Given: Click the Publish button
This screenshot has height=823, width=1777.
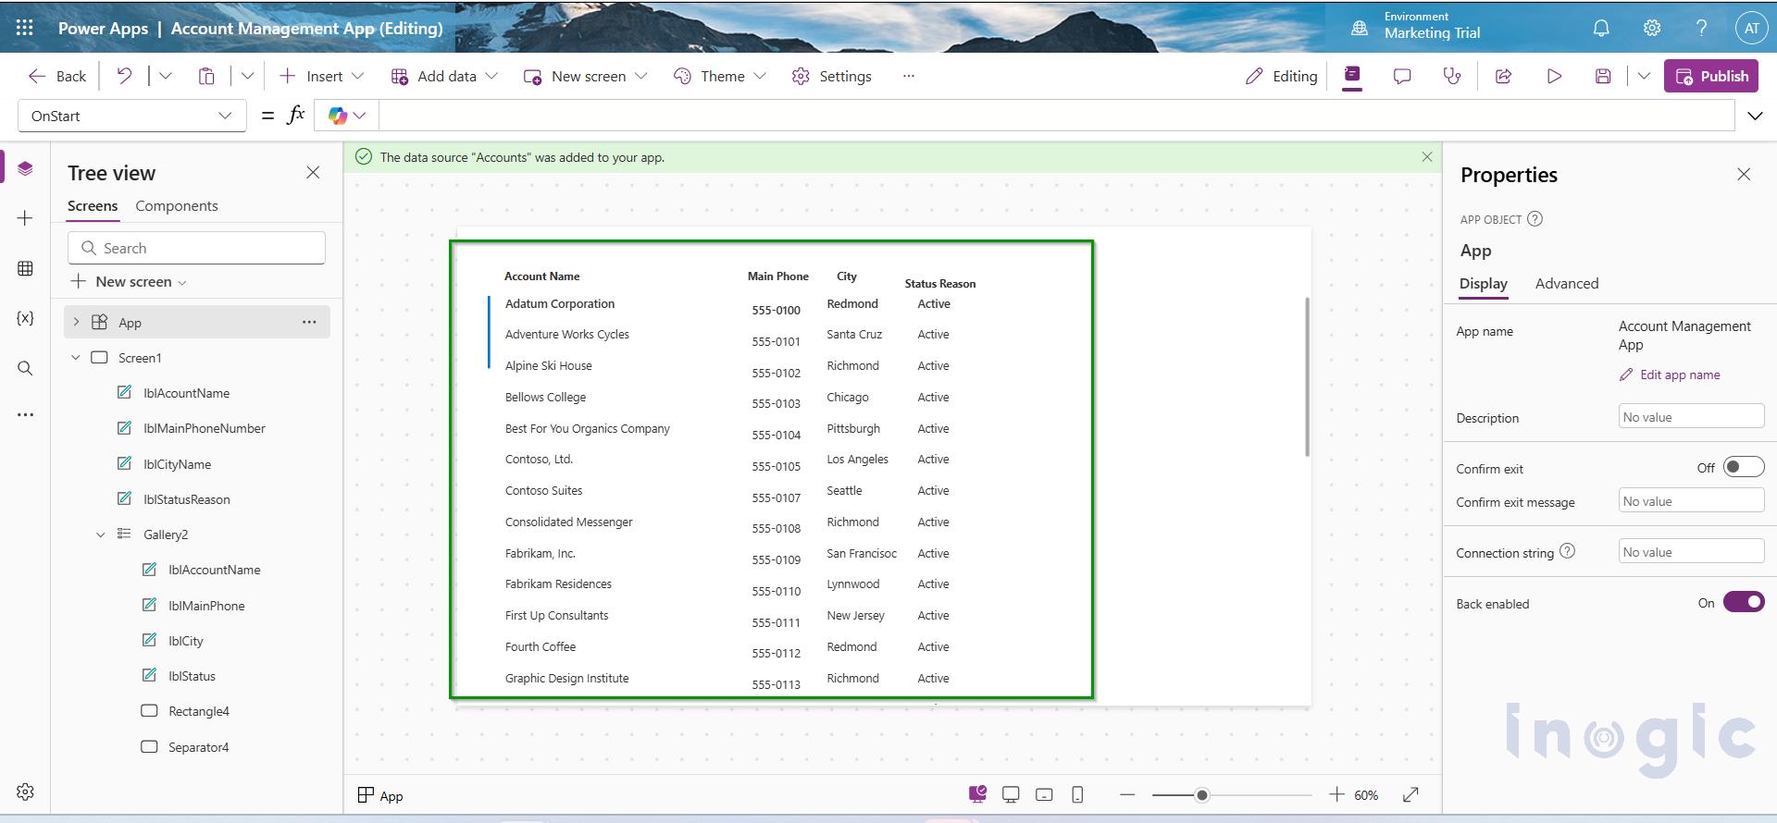Looking at the screenshot, I should (1711, 76).
